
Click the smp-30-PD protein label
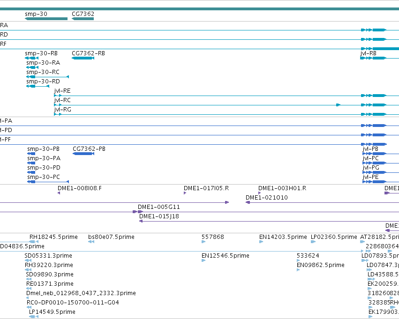(44, 168)
